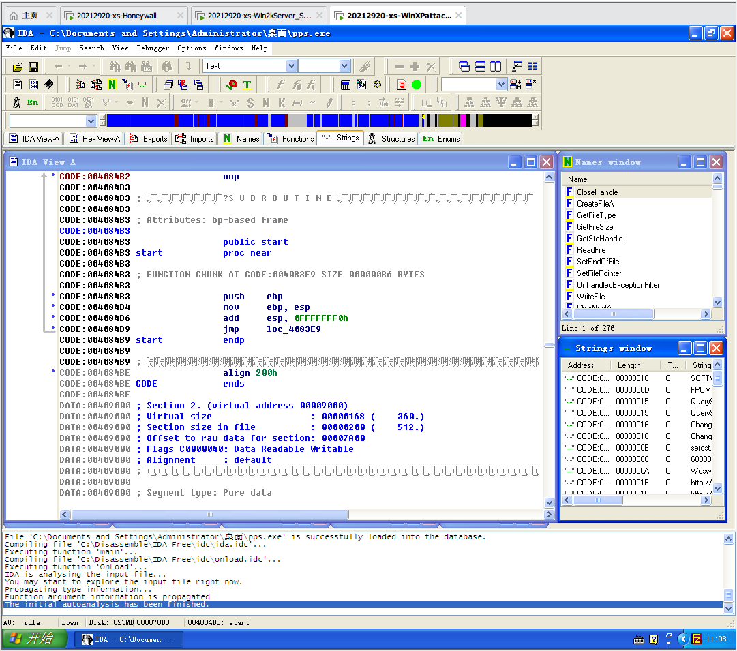
Task: Open the hex view toolbar icon
Action: 33,85
